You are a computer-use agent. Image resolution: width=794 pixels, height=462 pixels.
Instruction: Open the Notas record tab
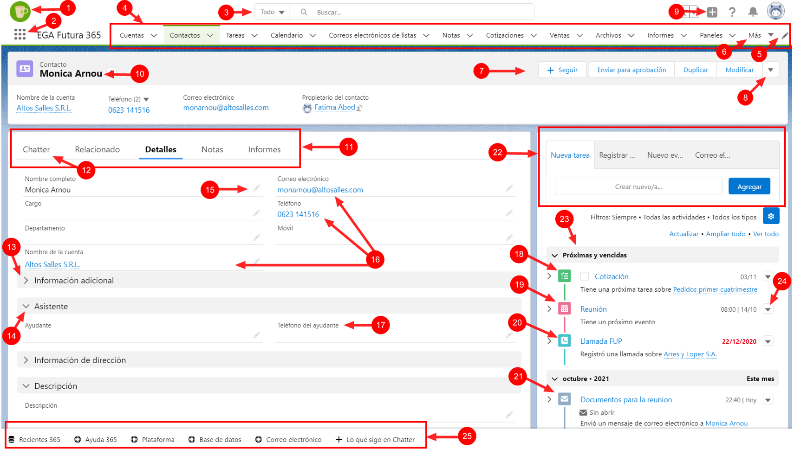(x=212, y=149)
